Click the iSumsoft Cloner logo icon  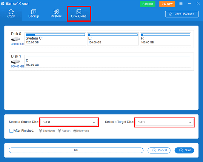click(3, 4)
